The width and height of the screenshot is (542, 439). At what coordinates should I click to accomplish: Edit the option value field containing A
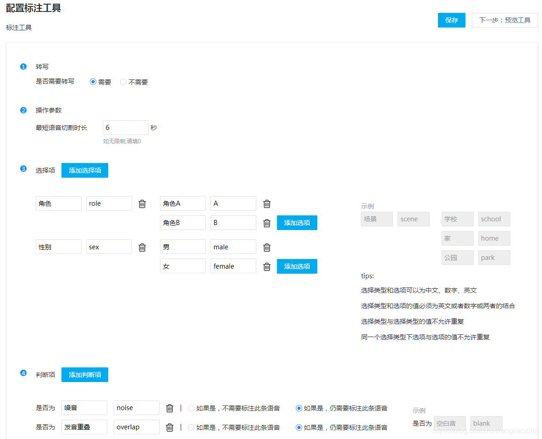[x=233, y=203]
